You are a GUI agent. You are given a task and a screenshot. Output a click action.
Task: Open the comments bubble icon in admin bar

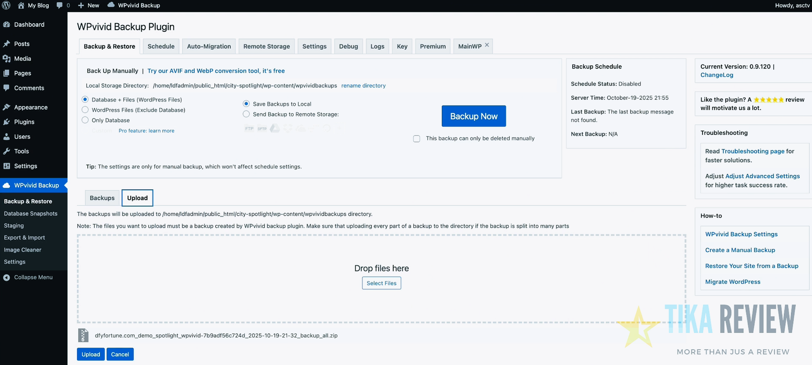tap(59, 5)
